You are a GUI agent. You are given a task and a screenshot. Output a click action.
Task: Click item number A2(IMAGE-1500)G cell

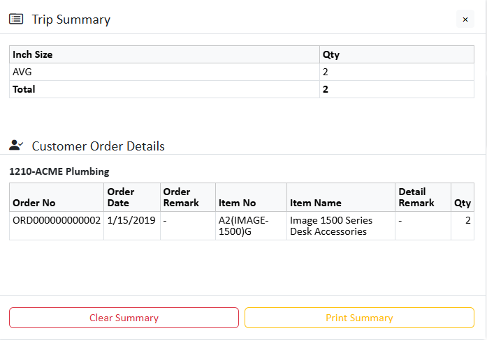(244, 226)
